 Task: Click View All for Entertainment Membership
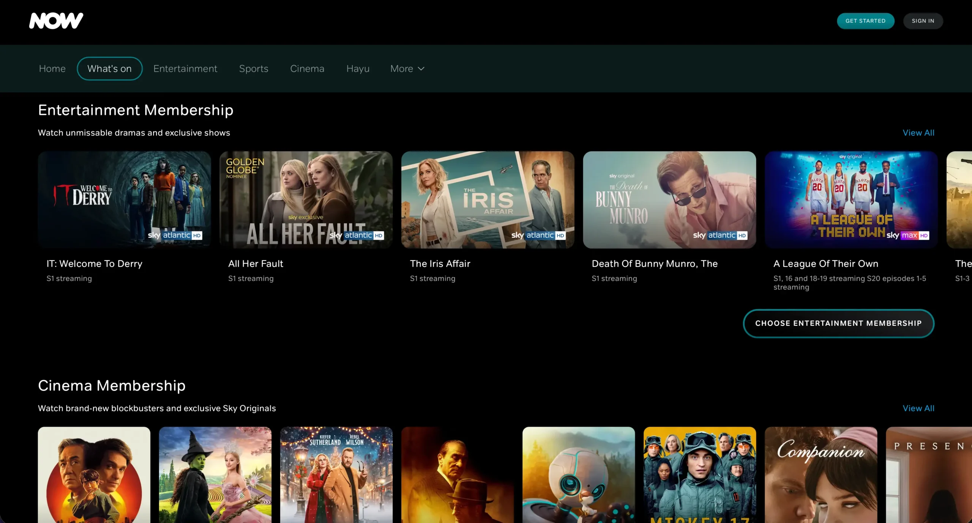[918, 132]
